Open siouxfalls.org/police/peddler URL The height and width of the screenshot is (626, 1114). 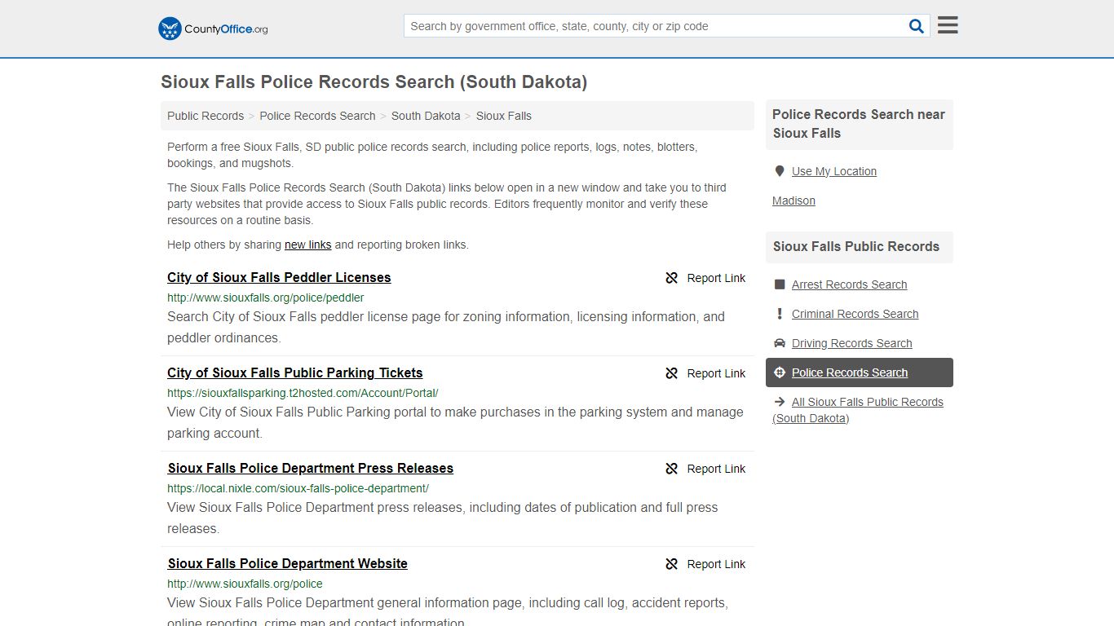[x=266, y=298]
